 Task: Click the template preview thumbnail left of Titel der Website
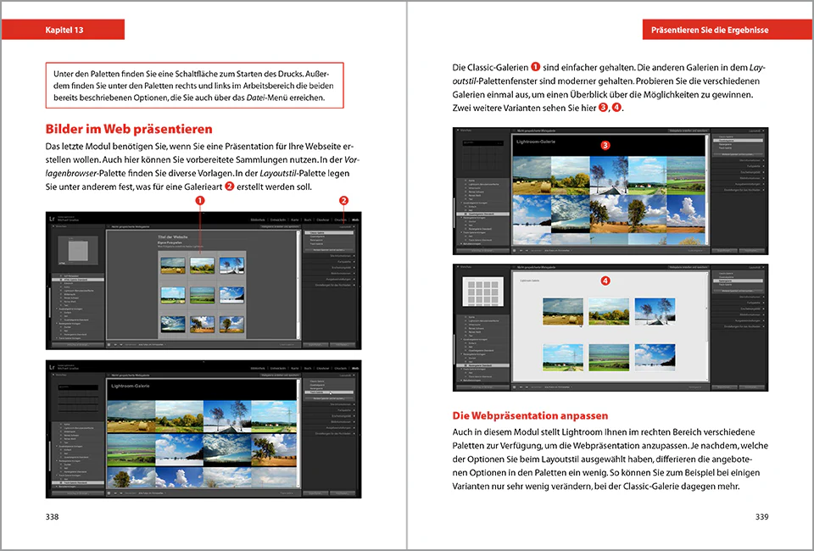pos(78,250)
